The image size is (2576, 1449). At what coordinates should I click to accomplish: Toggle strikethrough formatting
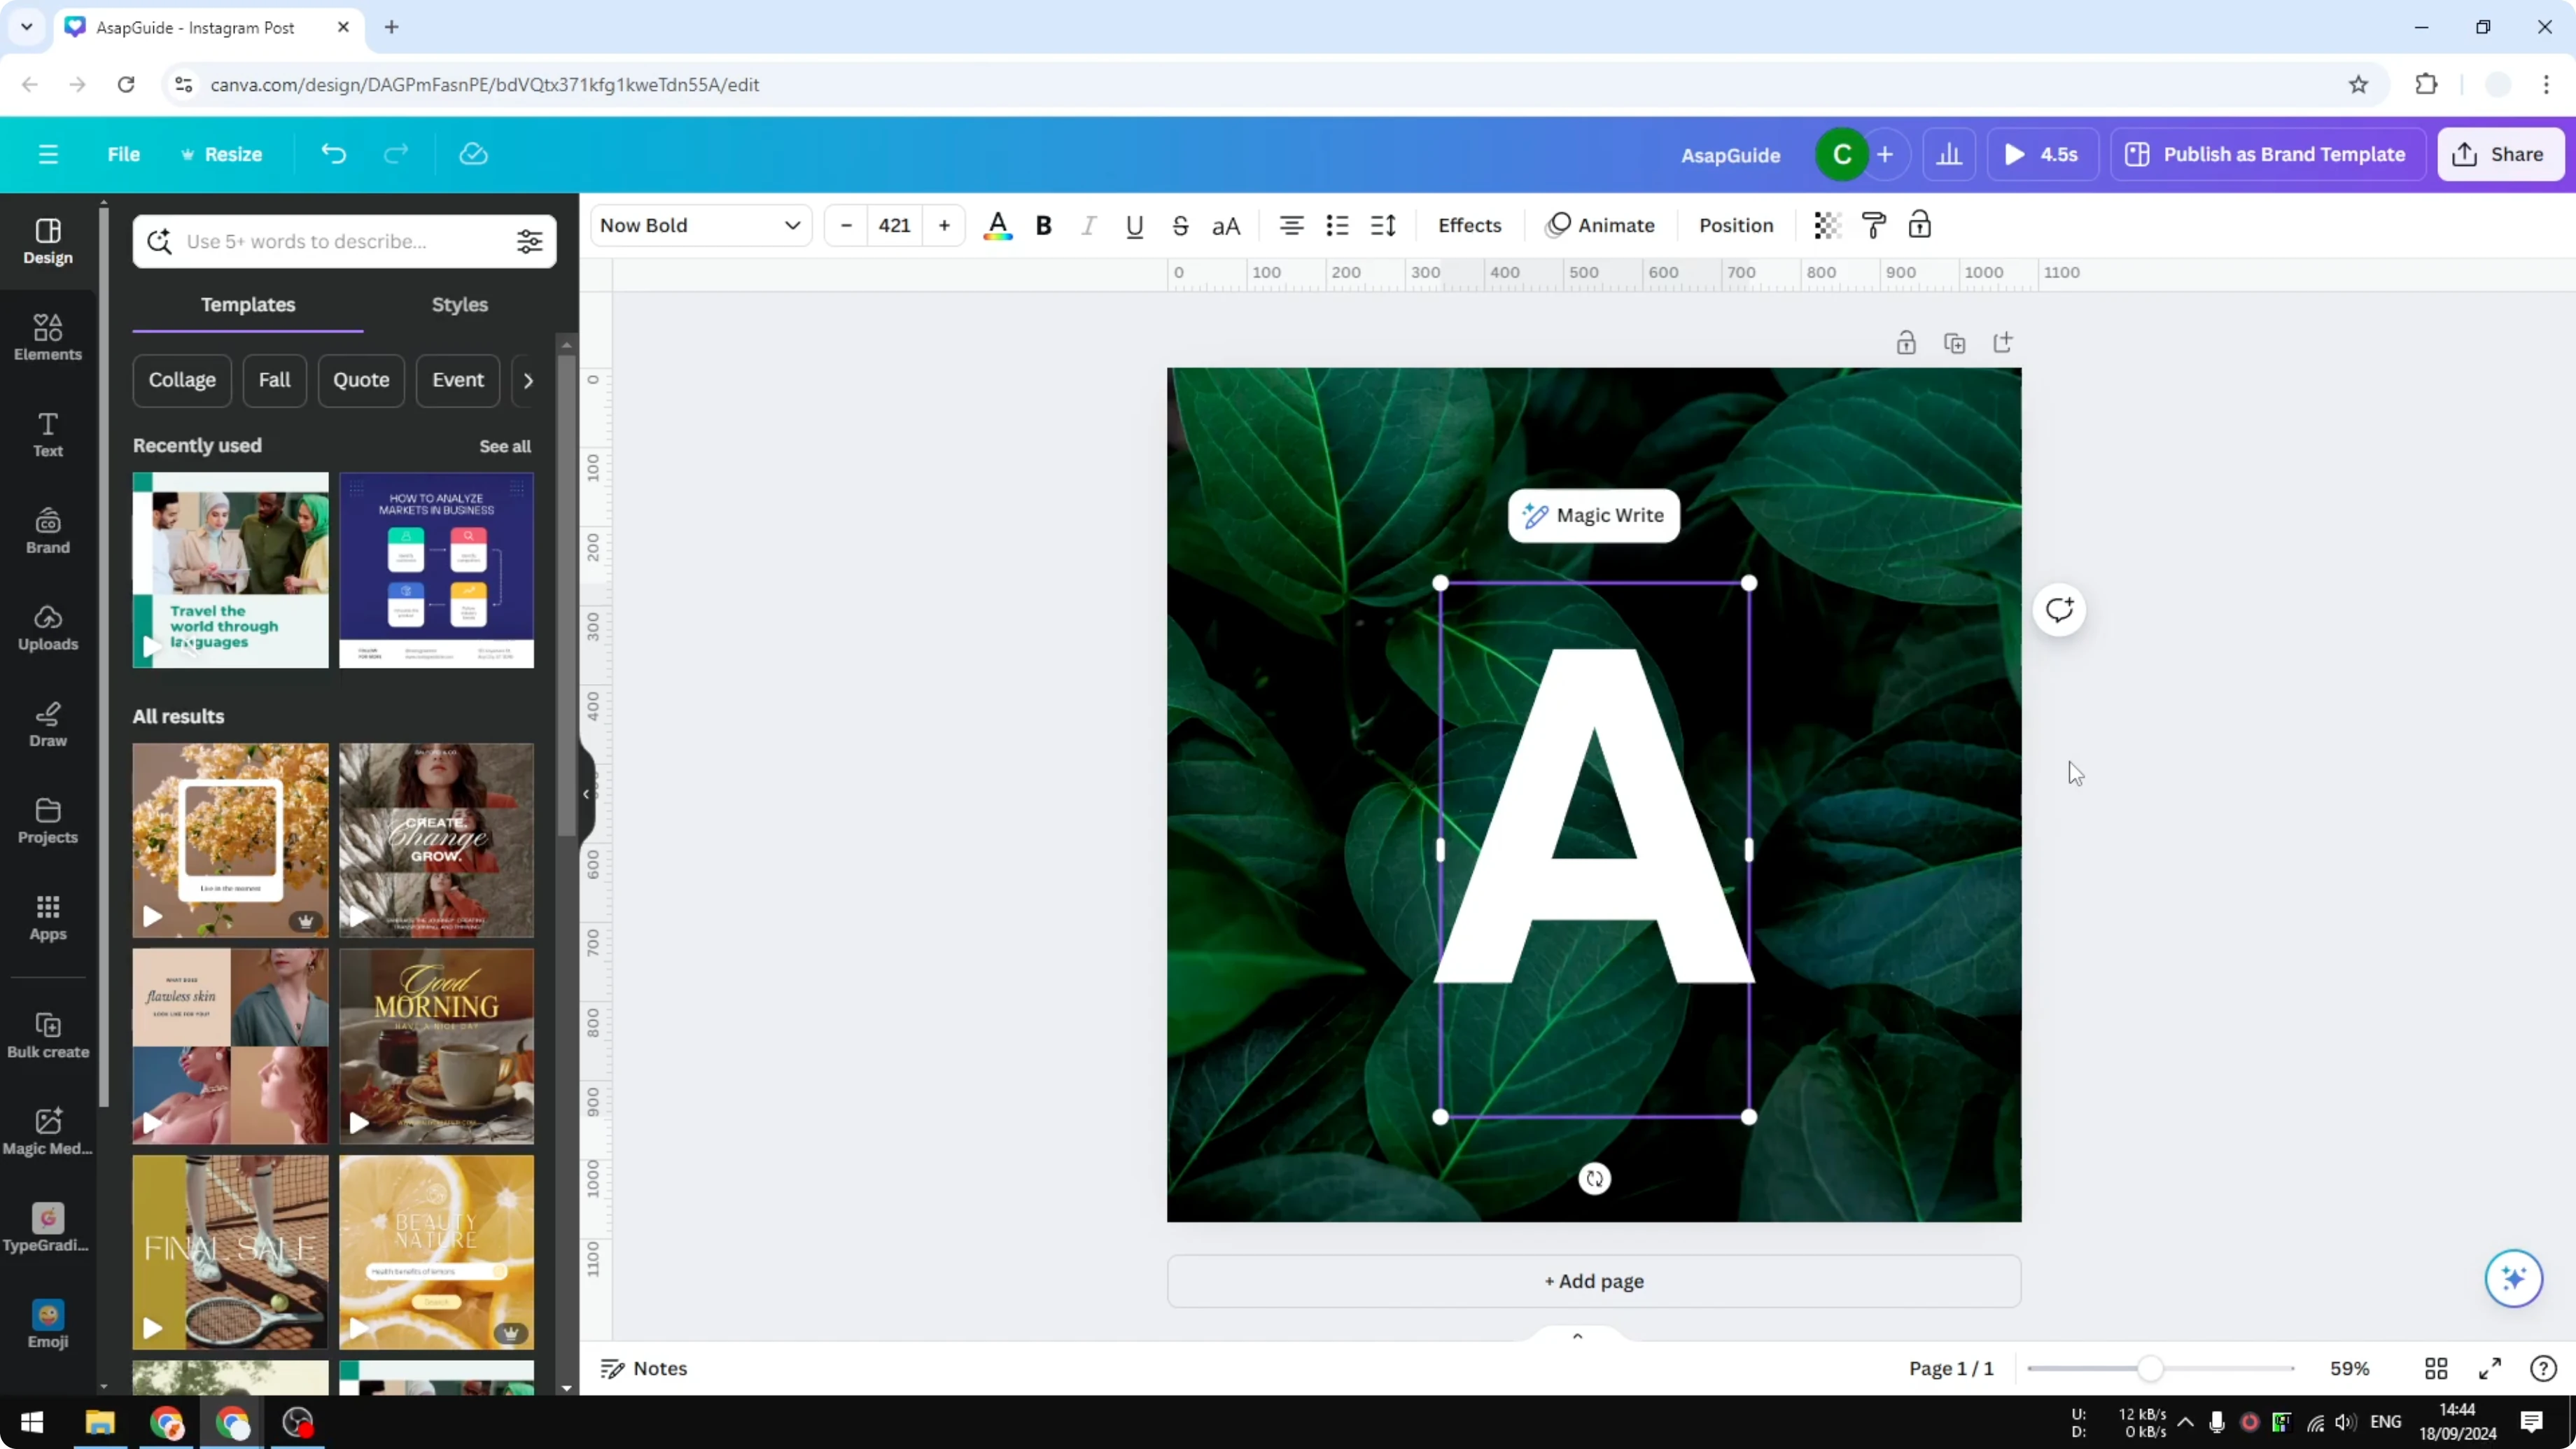click(x=1180, y=225)
